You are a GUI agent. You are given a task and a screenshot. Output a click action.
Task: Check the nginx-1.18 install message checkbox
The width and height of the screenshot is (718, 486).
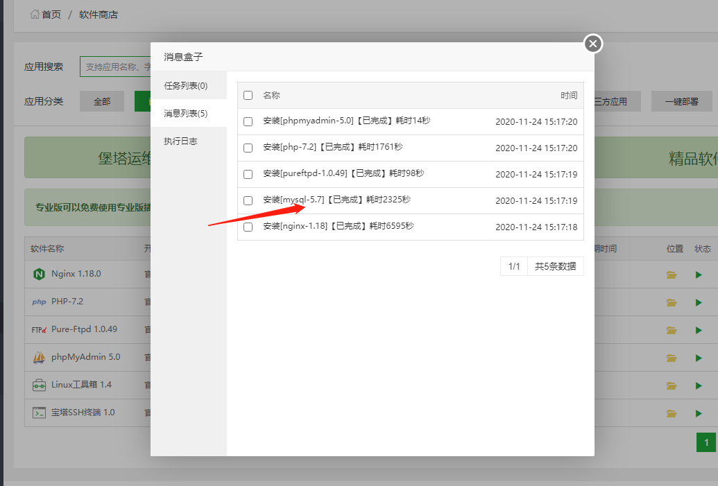pos(248,227)
